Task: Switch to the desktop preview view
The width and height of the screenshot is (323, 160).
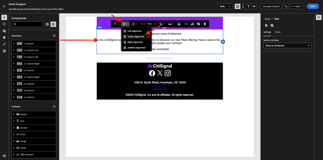Action: pyautogui.click(x=237, y=6)
